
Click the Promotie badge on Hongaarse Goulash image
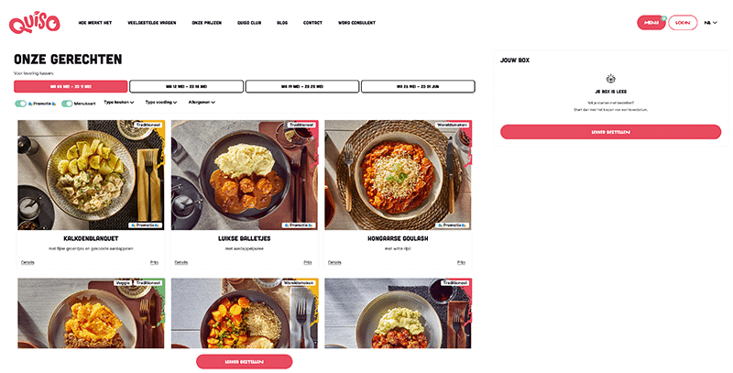coord(452,225)
